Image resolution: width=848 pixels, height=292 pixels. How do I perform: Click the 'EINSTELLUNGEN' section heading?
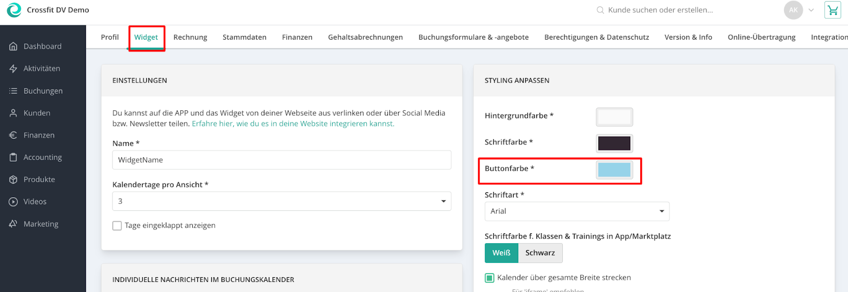click(139, 81)
